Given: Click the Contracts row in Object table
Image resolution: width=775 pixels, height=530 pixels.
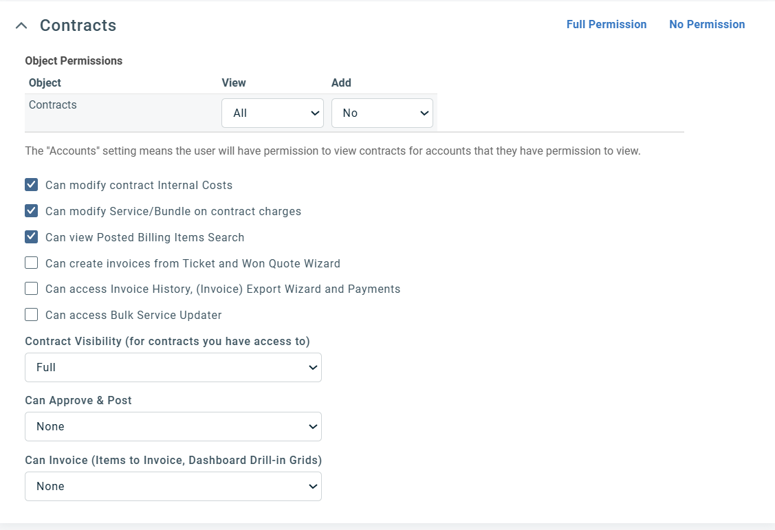Looking at the screenshot, I should pyautogui.click(x=53, y=105).
